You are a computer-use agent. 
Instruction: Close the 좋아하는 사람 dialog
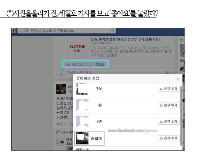178,79
